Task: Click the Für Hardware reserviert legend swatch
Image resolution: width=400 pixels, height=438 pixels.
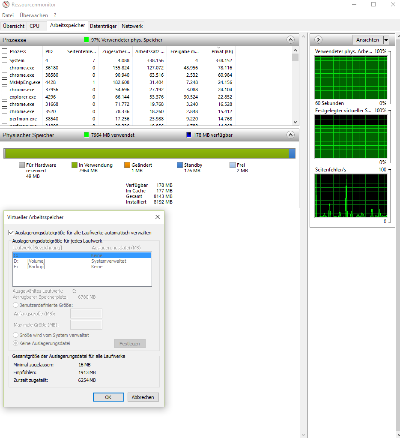Action: pos(22,165)
